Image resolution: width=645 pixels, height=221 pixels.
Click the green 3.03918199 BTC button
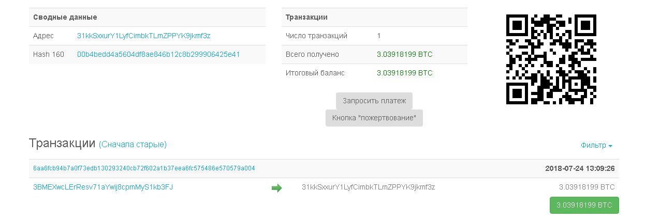pyautogui.click(x=584, y=205)
